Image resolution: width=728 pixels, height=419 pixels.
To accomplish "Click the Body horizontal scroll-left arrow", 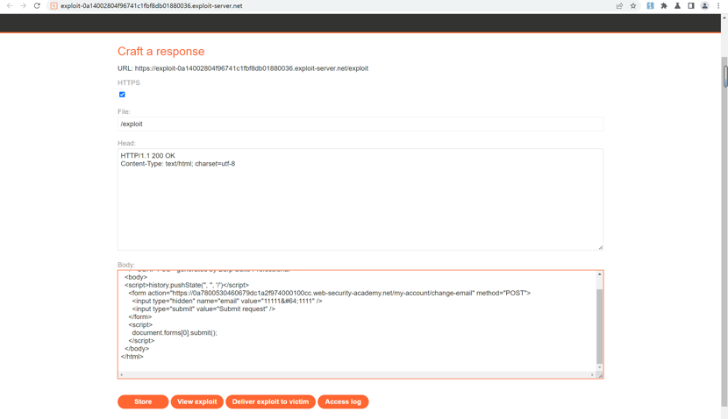I will coord(122,374).
